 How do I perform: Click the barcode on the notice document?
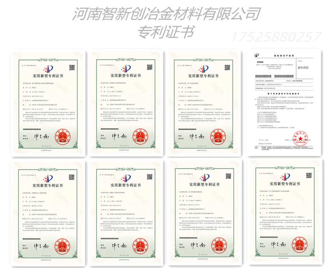[x=274, y=76]
